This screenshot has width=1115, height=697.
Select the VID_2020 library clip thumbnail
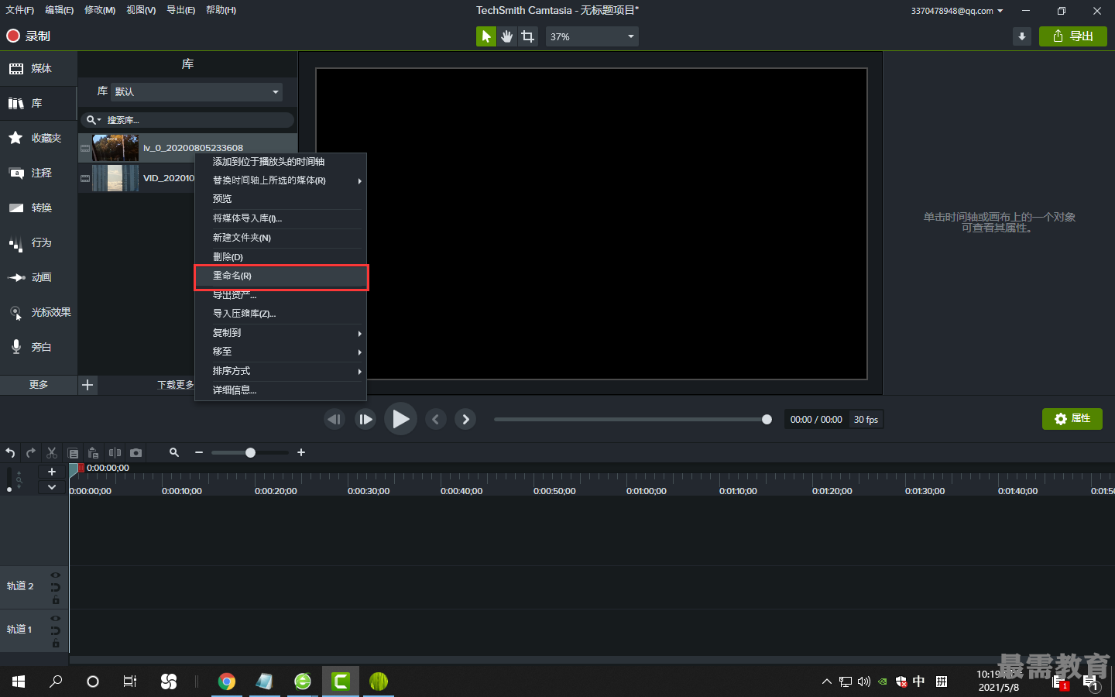pos(115,178)
